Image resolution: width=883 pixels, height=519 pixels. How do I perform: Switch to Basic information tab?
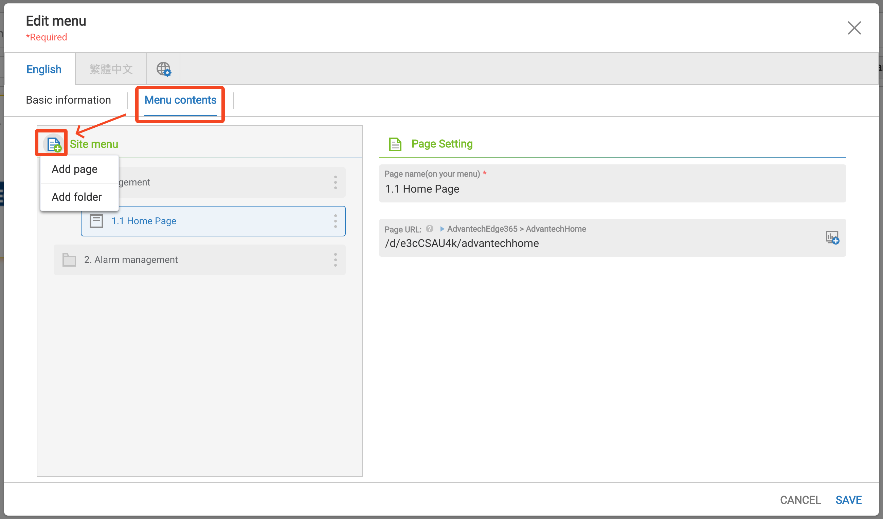pyautogui.click(x=68, y=100)
